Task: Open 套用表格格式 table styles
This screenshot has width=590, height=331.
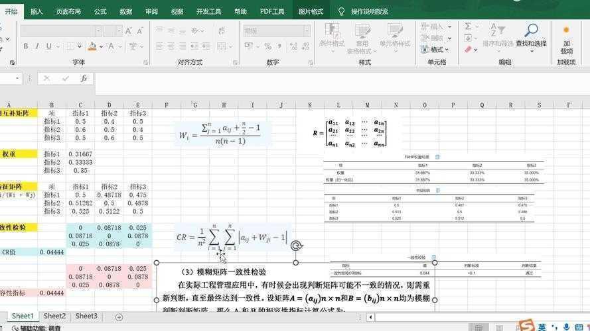Action: [362, 38]
